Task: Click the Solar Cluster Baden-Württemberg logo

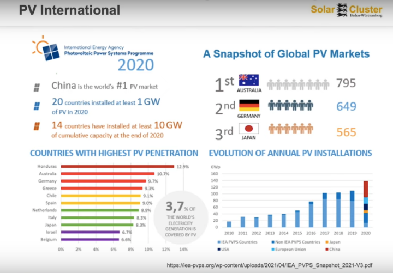Action: 347,10
